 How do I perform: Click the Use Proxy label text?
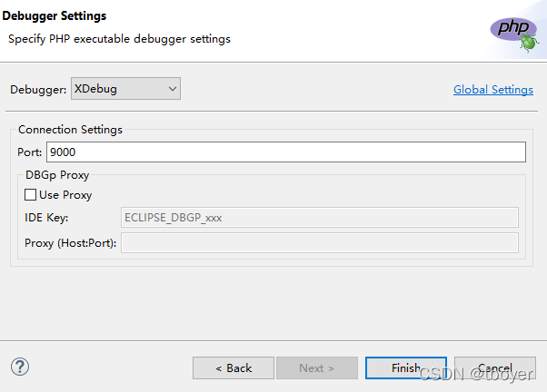click(x=65, y=195)
